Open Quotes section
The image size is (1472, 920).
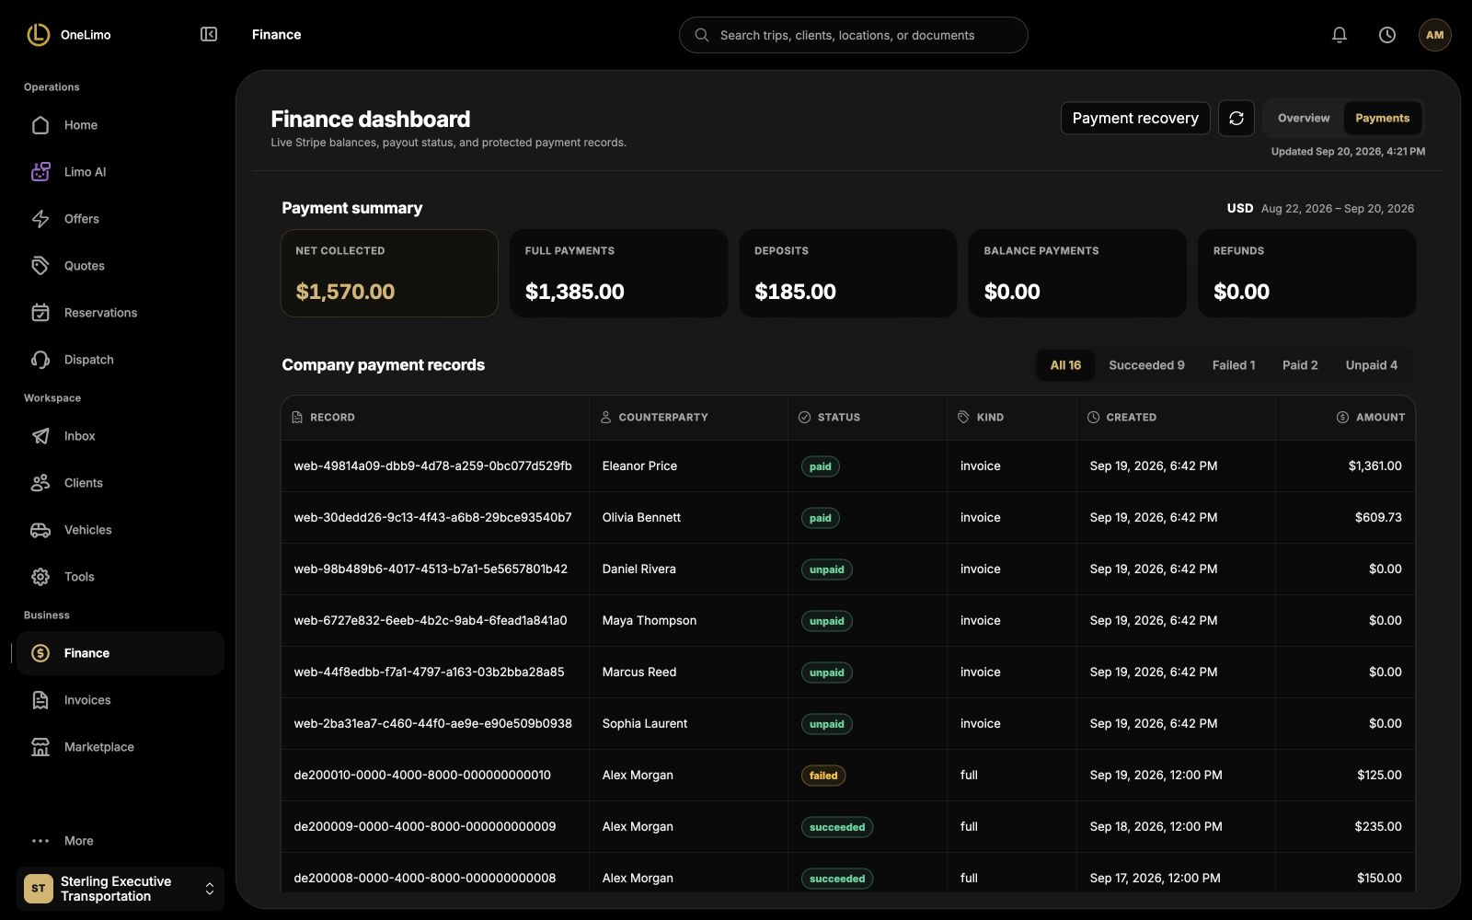coord(121,266)
